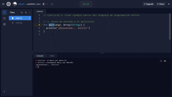Open the Database sidebar icon
Image resolution: width=172 pixels, height=97 pixels.
5,18
